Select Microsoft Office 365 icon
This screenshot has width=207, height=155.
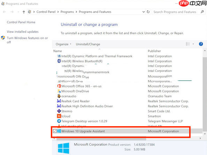pyautogui.click(x=59, y=86)
